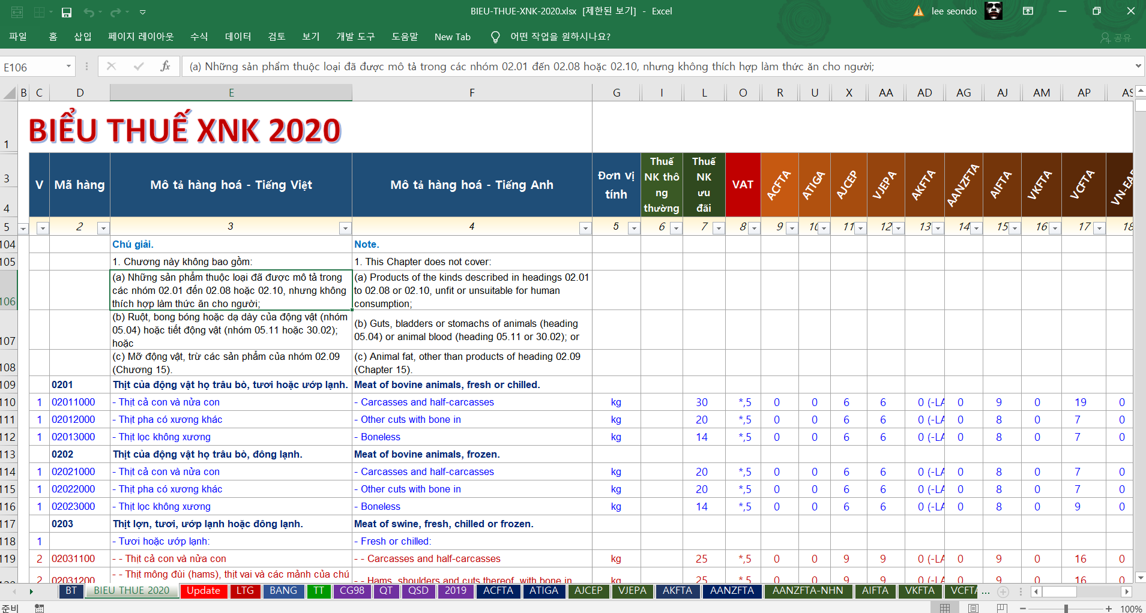
Task: Switch to the CG98 sheet tab
Action: (352, 591)
